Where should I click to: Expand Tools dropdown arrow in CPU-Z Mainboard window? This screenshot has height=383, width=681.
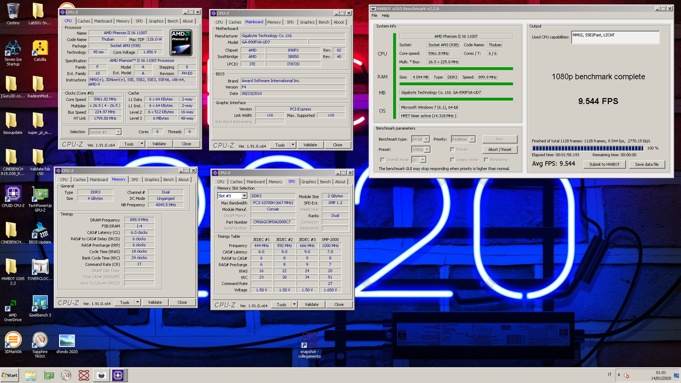coord(293,145)
